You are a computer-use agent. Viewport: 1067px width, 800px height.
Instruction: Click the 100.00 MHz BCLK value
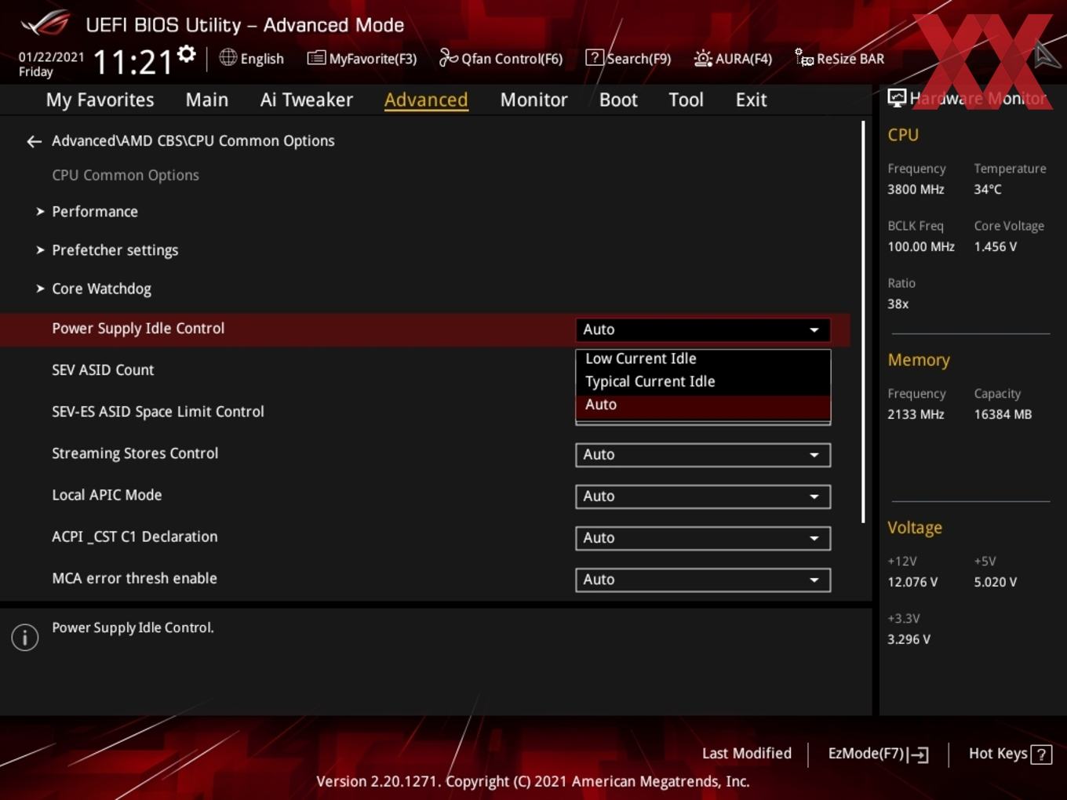921,246
